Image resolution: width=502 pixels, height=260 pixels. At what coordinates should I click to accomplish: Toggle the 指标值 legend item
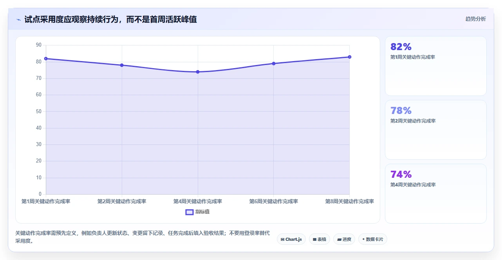tap(197, 212)
